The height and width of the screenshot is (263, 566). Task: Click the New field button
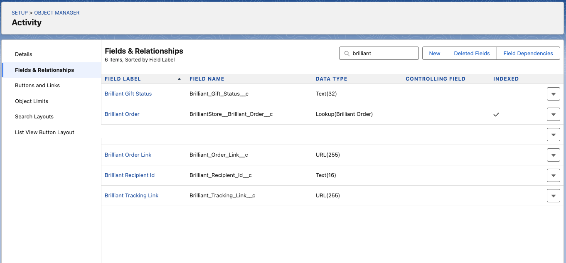pos(434,54)
